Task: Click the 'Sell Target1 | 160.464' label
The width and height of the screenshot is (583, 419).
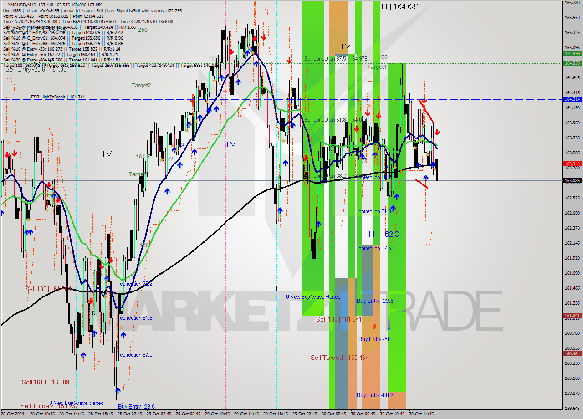Action: [339, 358]
